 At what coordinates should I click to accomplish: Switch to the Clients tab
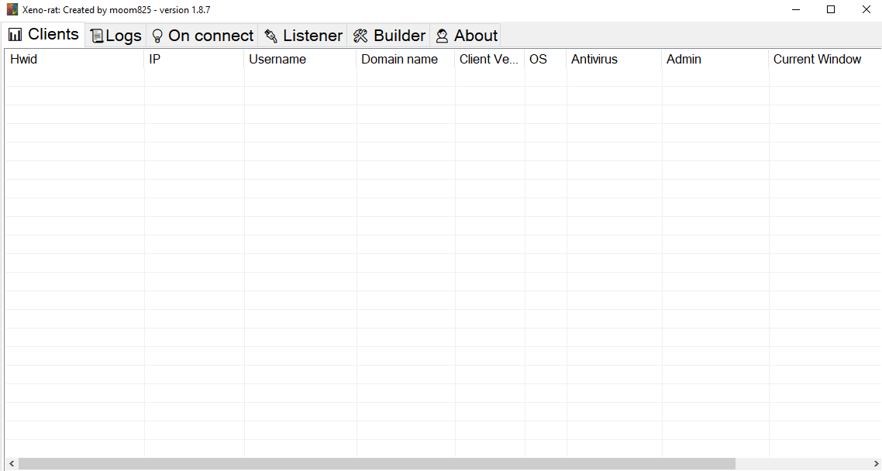pos(43,34)
